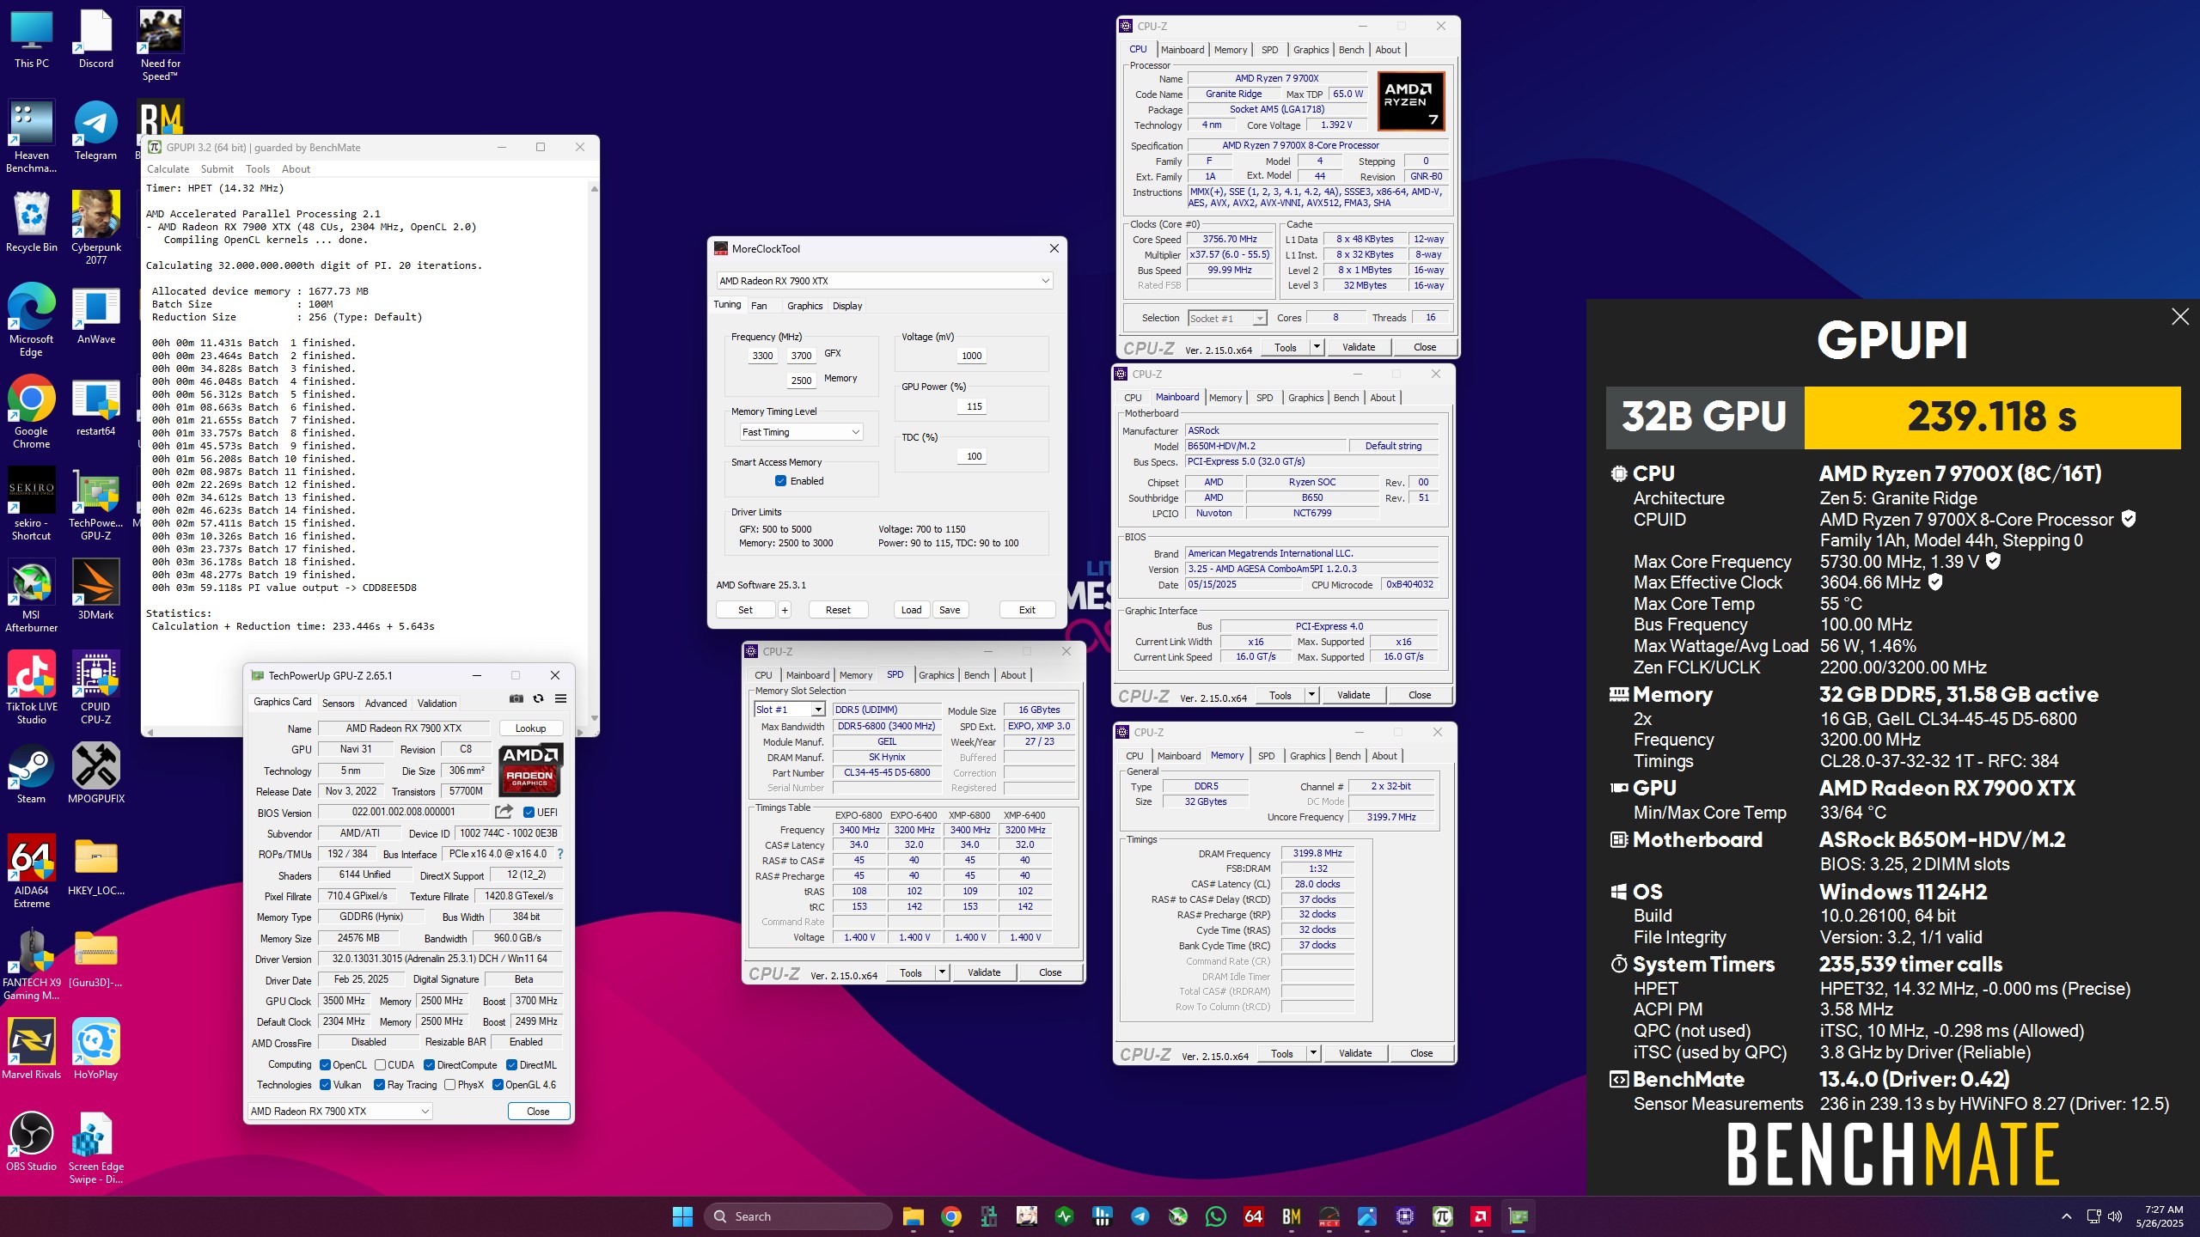Toggle the UEFI checkbox in GPU-Z

tap(529, 813)
